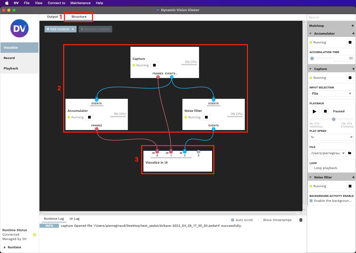Enable Loop playback checkbox
Viewport: 356px width, 253px height.
[x=311, y=168]
